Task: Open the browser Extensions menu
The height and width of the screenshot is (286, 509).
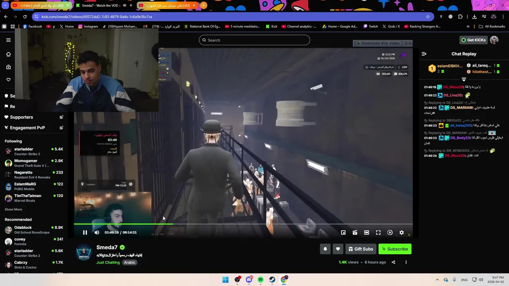Action: point(460,17)
